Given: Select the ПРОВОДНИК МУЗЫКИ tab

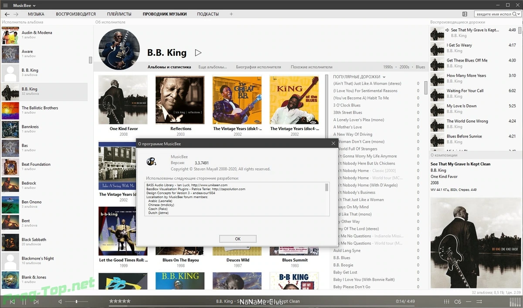Looking at the screenshot, I should 165,14.
